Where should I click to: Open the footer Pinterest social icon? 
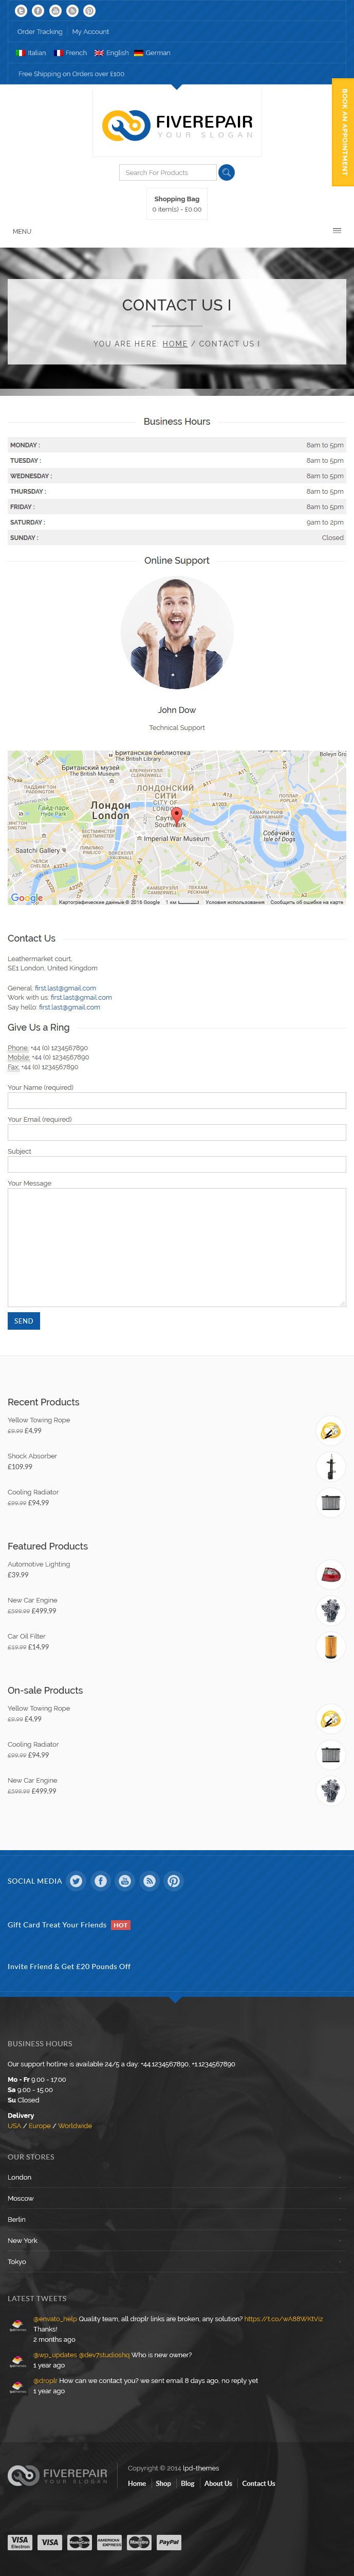tap(174, 1881)
